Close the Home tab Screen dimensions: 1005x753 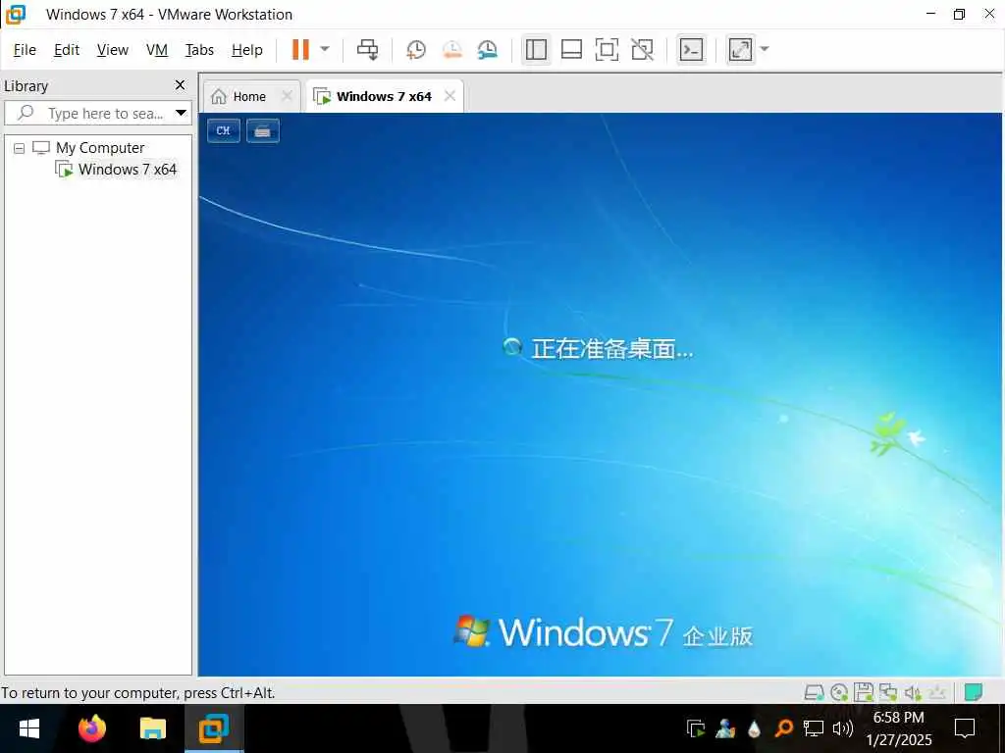[288, 96]
